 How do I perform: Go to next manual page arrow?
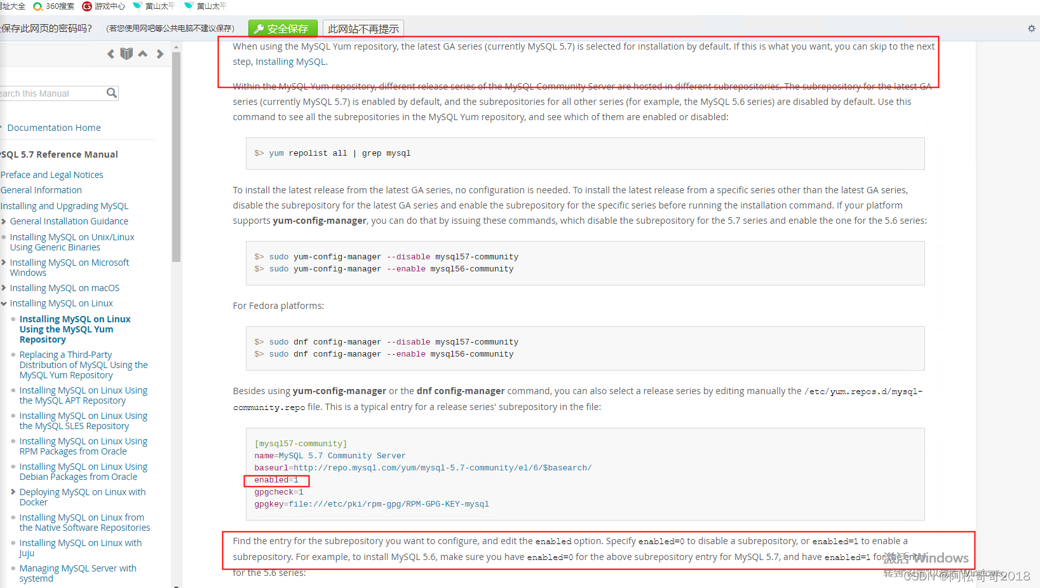tap(160, 54)
